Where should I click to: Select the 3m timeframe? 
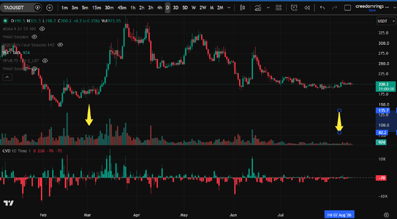(75, 8)
